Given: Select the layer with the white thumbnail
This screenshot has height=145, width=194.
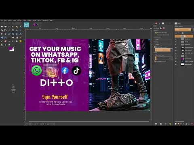Looking at the screenshot, I should click(x=184, y=64).
